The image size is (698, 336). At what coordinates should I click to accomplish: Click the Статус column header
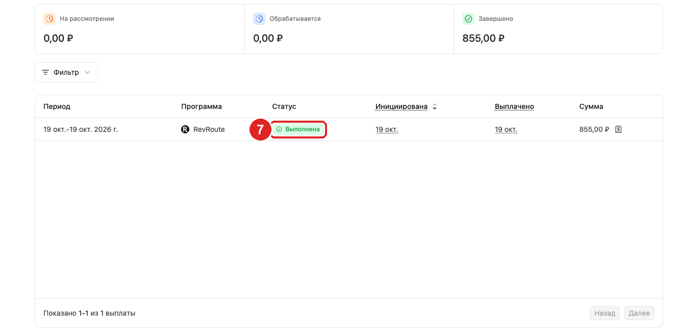(x=284, y=106)
